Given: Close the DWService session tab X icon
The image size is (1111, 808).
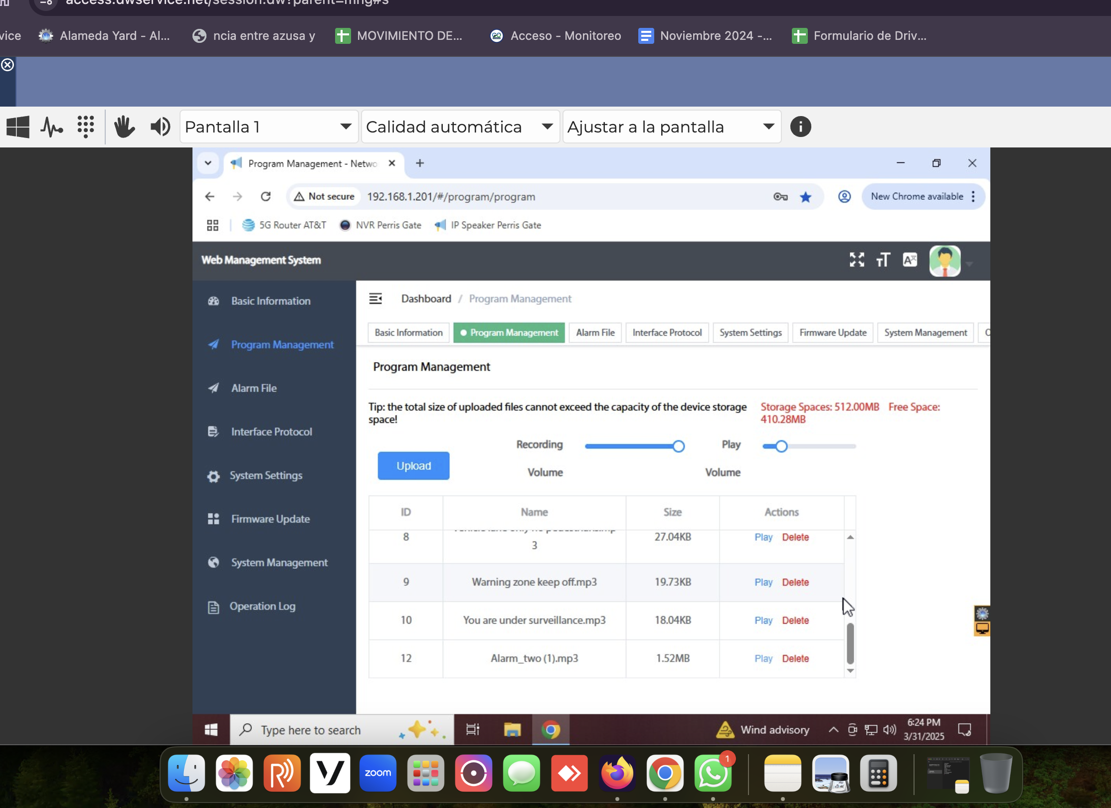Looking at the screenshot, I should pyautogui.click(x=7, y=65).
